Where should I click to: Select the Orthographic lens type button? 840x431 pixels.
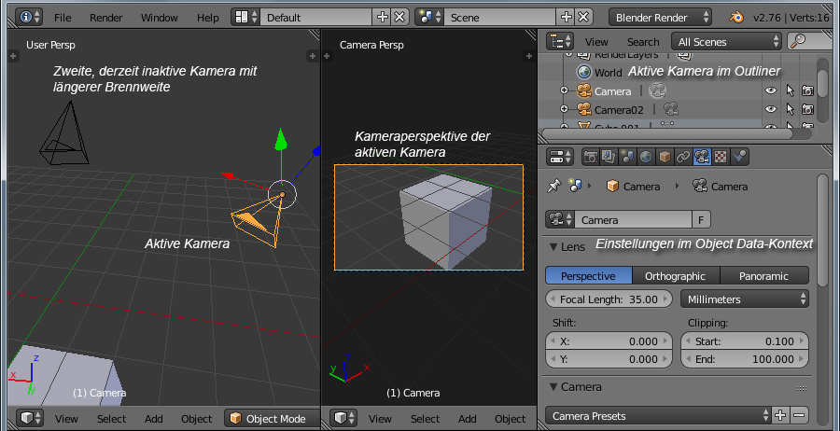click(x=676, y=275)
